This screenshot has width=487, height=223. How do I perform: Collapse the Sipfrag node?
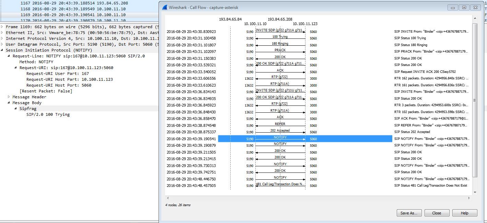pyautogui.click(x=16, y=109)
